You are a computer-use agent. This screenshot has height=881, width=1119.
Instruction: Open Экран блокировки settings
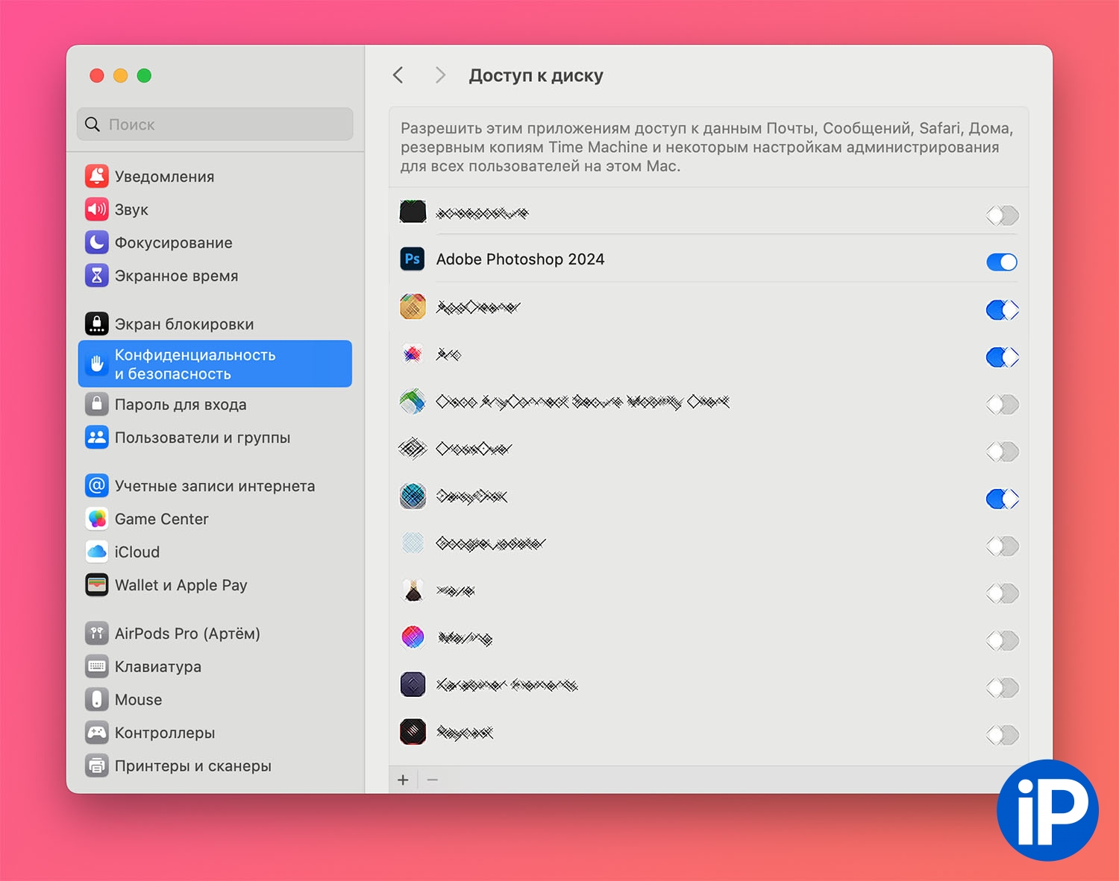[184, 324]
